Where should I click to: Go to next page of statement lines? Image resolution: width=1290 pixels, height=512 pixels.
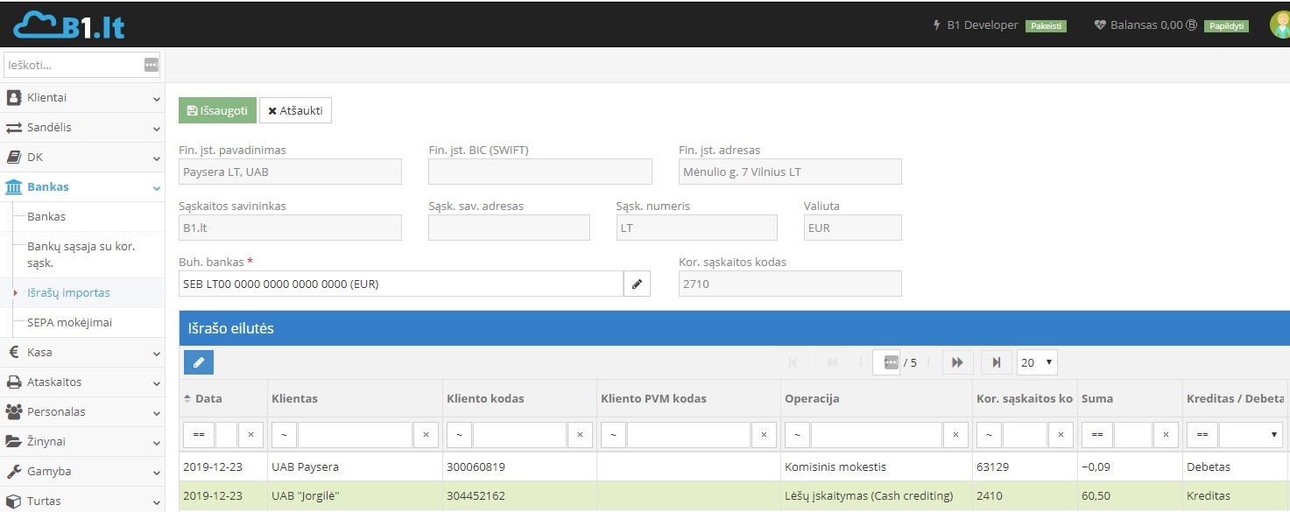957,362
